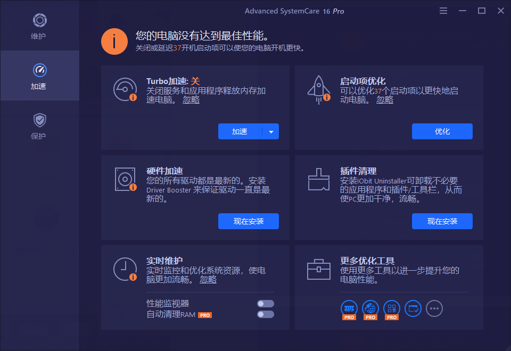Install Driver Booster via 现在安装

click(x=248, y=221)
